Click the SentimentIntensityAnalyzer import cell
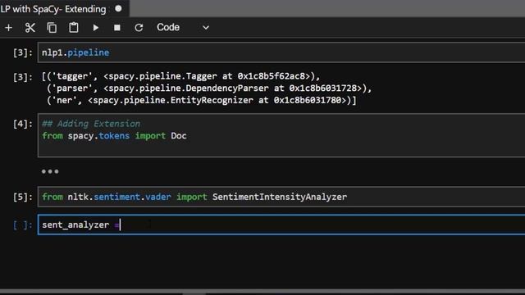525x295 pixels. 281,197
